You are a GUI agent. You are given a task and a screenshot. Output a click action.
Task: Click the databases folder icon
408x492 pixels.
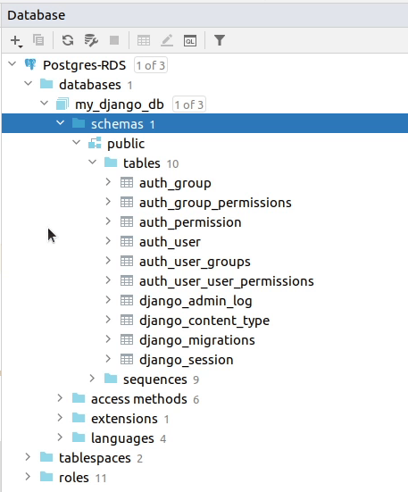tap(46, 84)
